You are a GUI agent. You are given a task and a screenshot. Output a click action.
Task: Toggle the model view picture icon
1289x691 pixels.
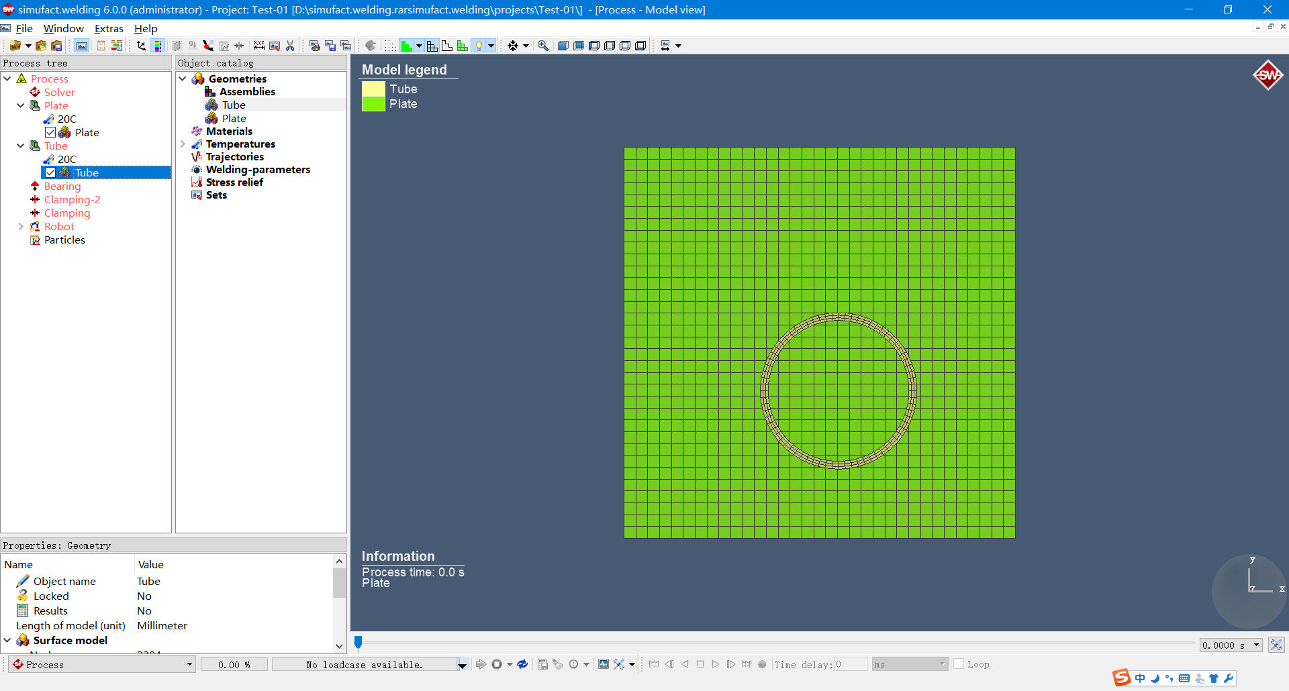[82, 46]
